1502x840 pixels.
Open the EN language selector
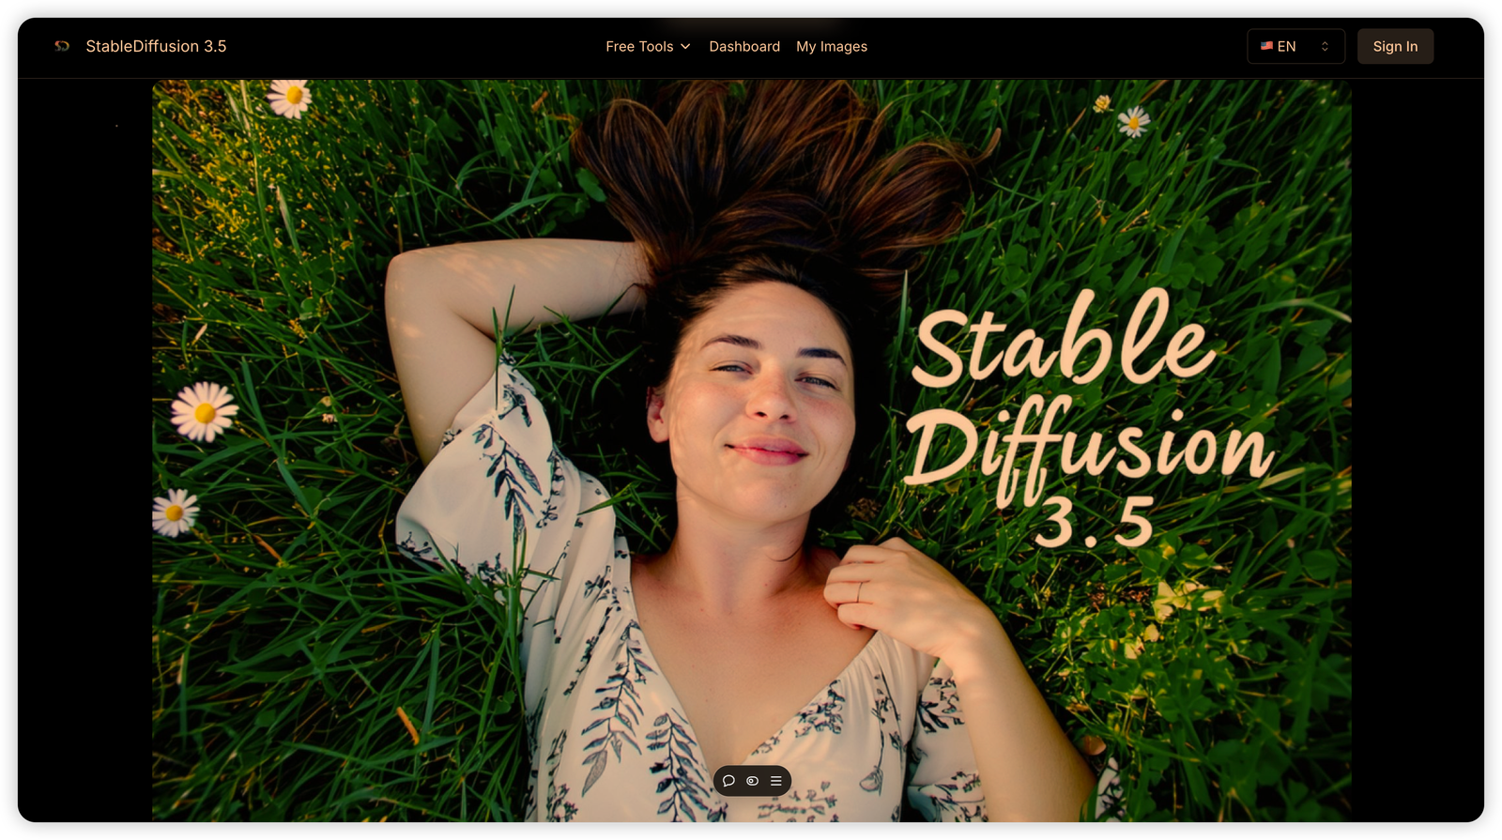click(1295, 46)
